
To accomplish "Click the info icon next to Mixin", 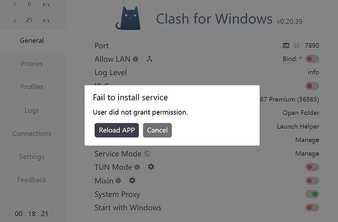I will pos(118,181).
